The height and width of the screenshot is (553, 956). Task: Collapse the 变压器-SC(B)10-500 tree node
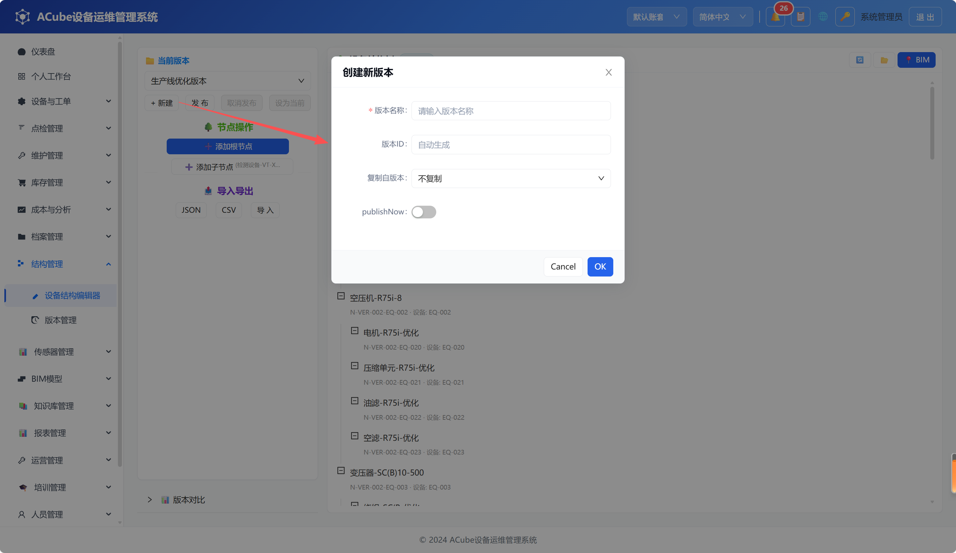coord(341,471)
